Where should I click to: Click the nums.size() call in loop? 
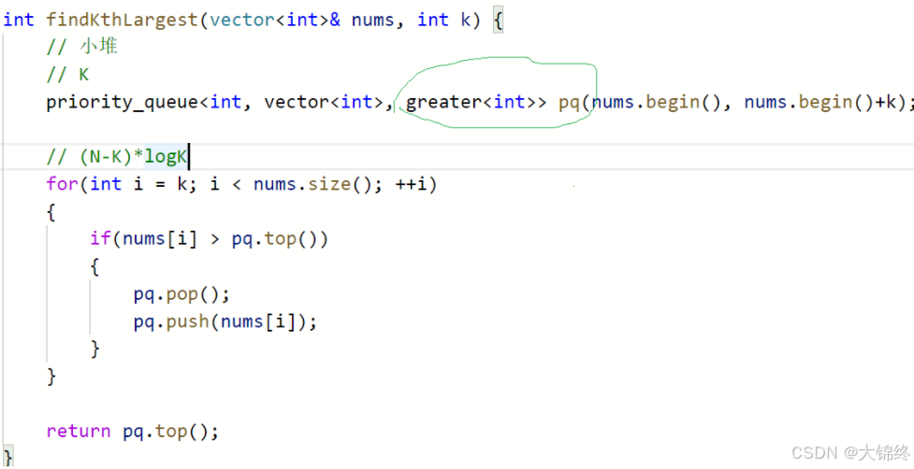click(313, 184)
